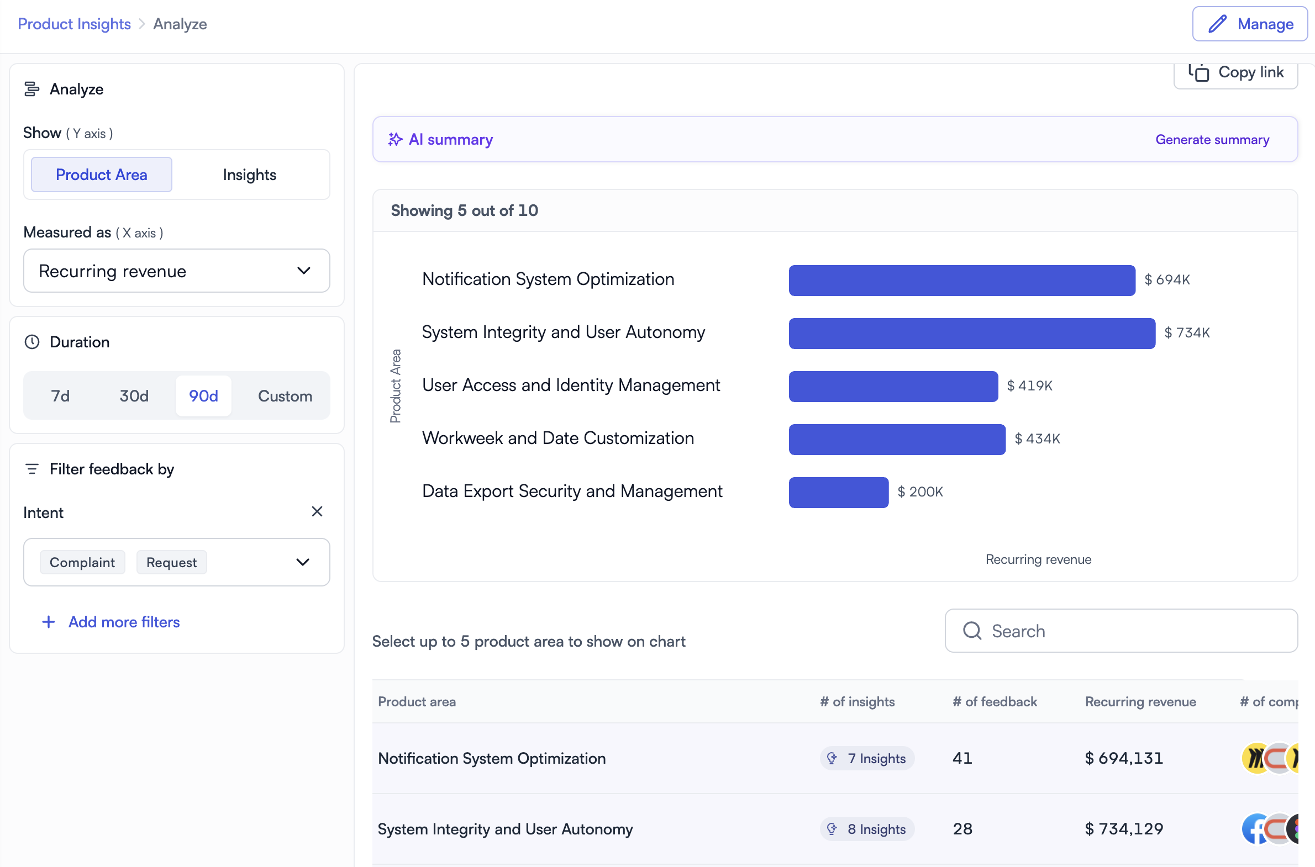Click the Facebook company logo avatar
This screenshot has height=867, width=1315.
tap(1254, 829)
